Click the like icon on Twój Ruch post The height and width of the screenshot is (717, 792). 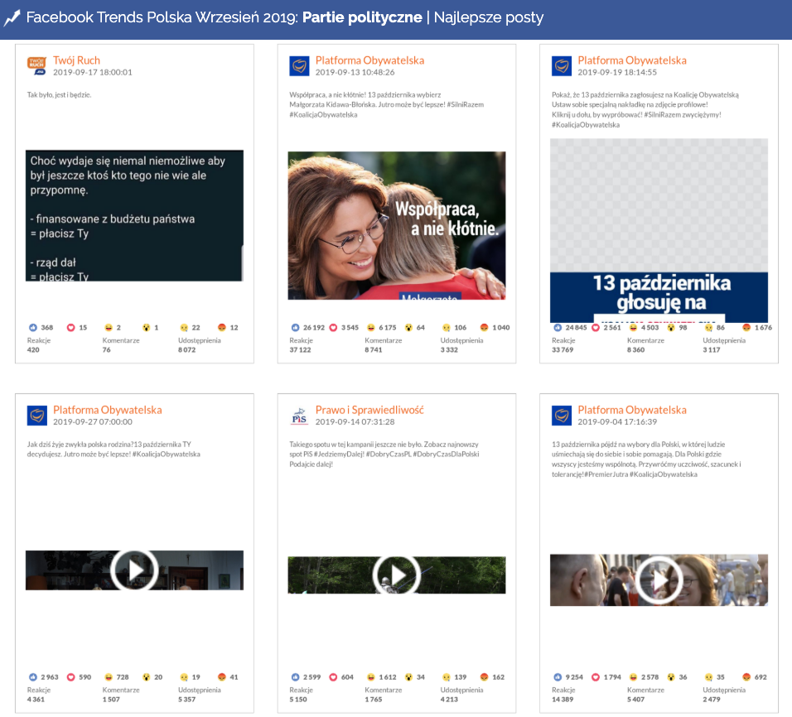click(x=33, y=328)
